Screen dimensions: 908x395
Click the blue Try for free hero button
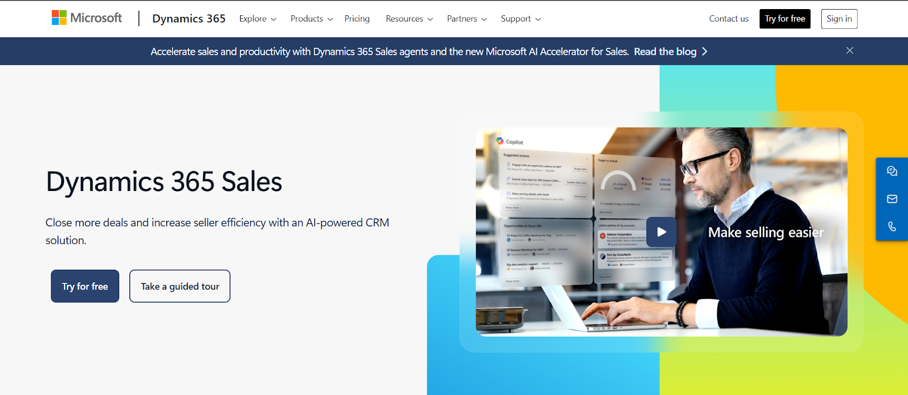point(85,286)
